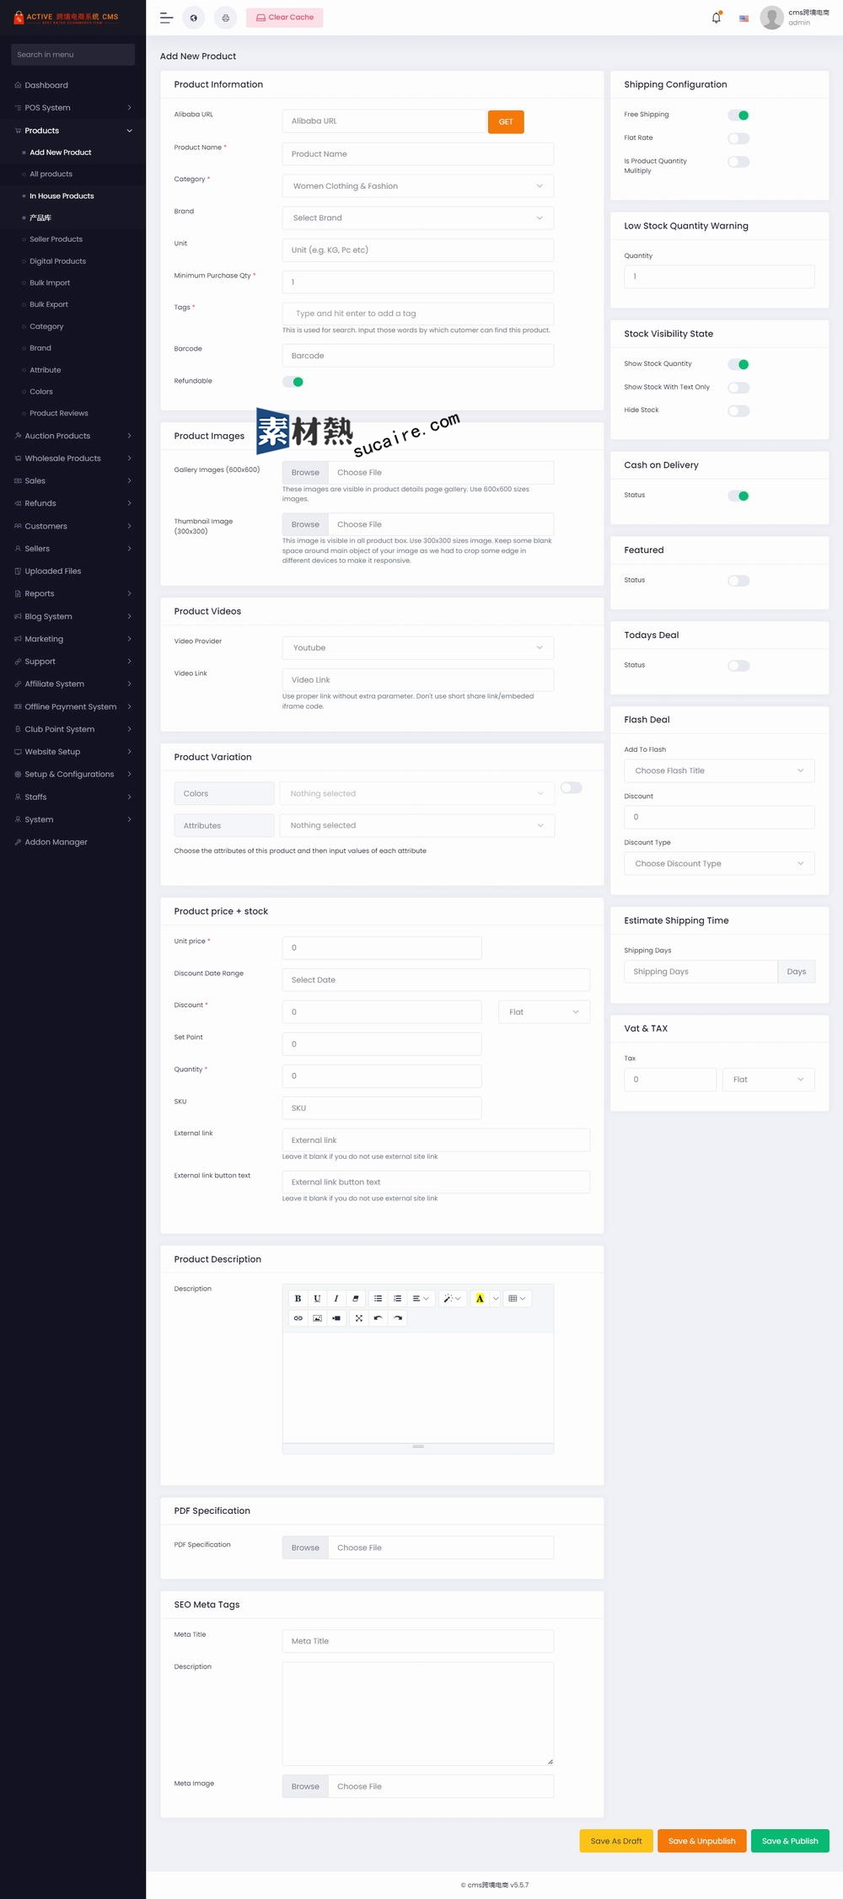Insert a hyperlink via the link icon
This screenshot has height=1899, width=843.
[298, 1317]
